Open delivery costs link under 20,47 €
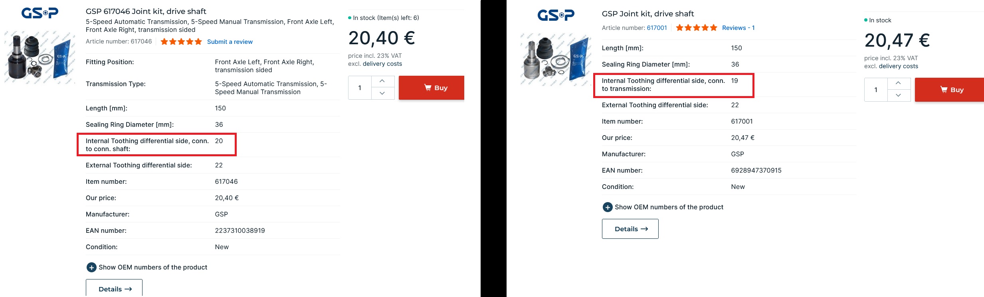Image resolution: width=984 pixels, height=297 pixels. click(x=898, y=66)
